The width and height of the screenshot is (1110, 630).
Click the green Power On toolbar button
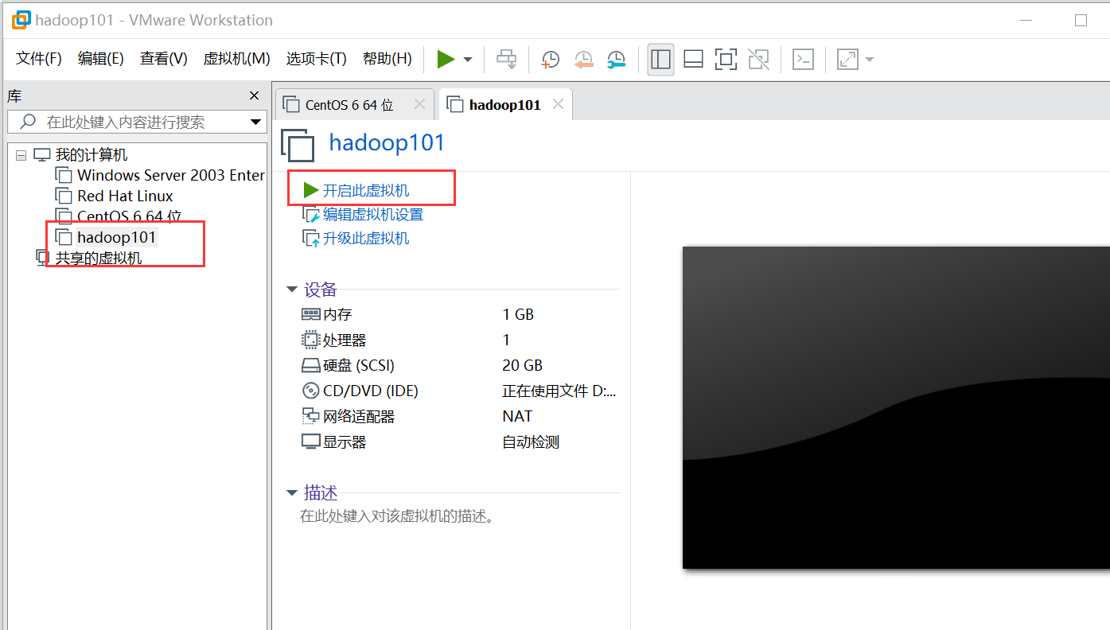point(446,59)
